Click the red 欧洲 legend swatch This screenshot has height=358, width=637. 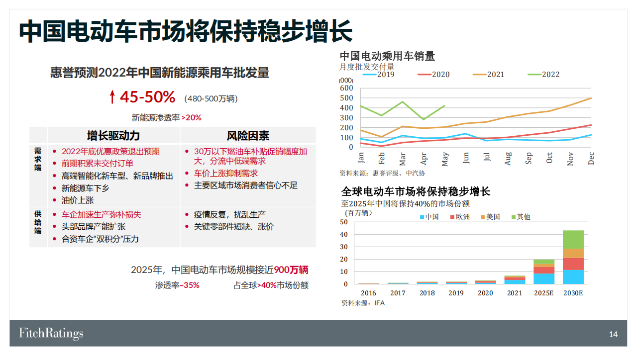(452, 217)
